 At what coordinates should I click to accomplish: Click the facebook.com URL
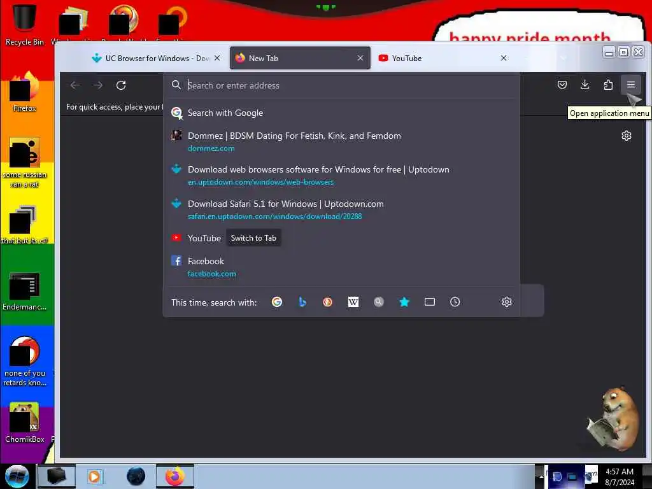(211, 274)
